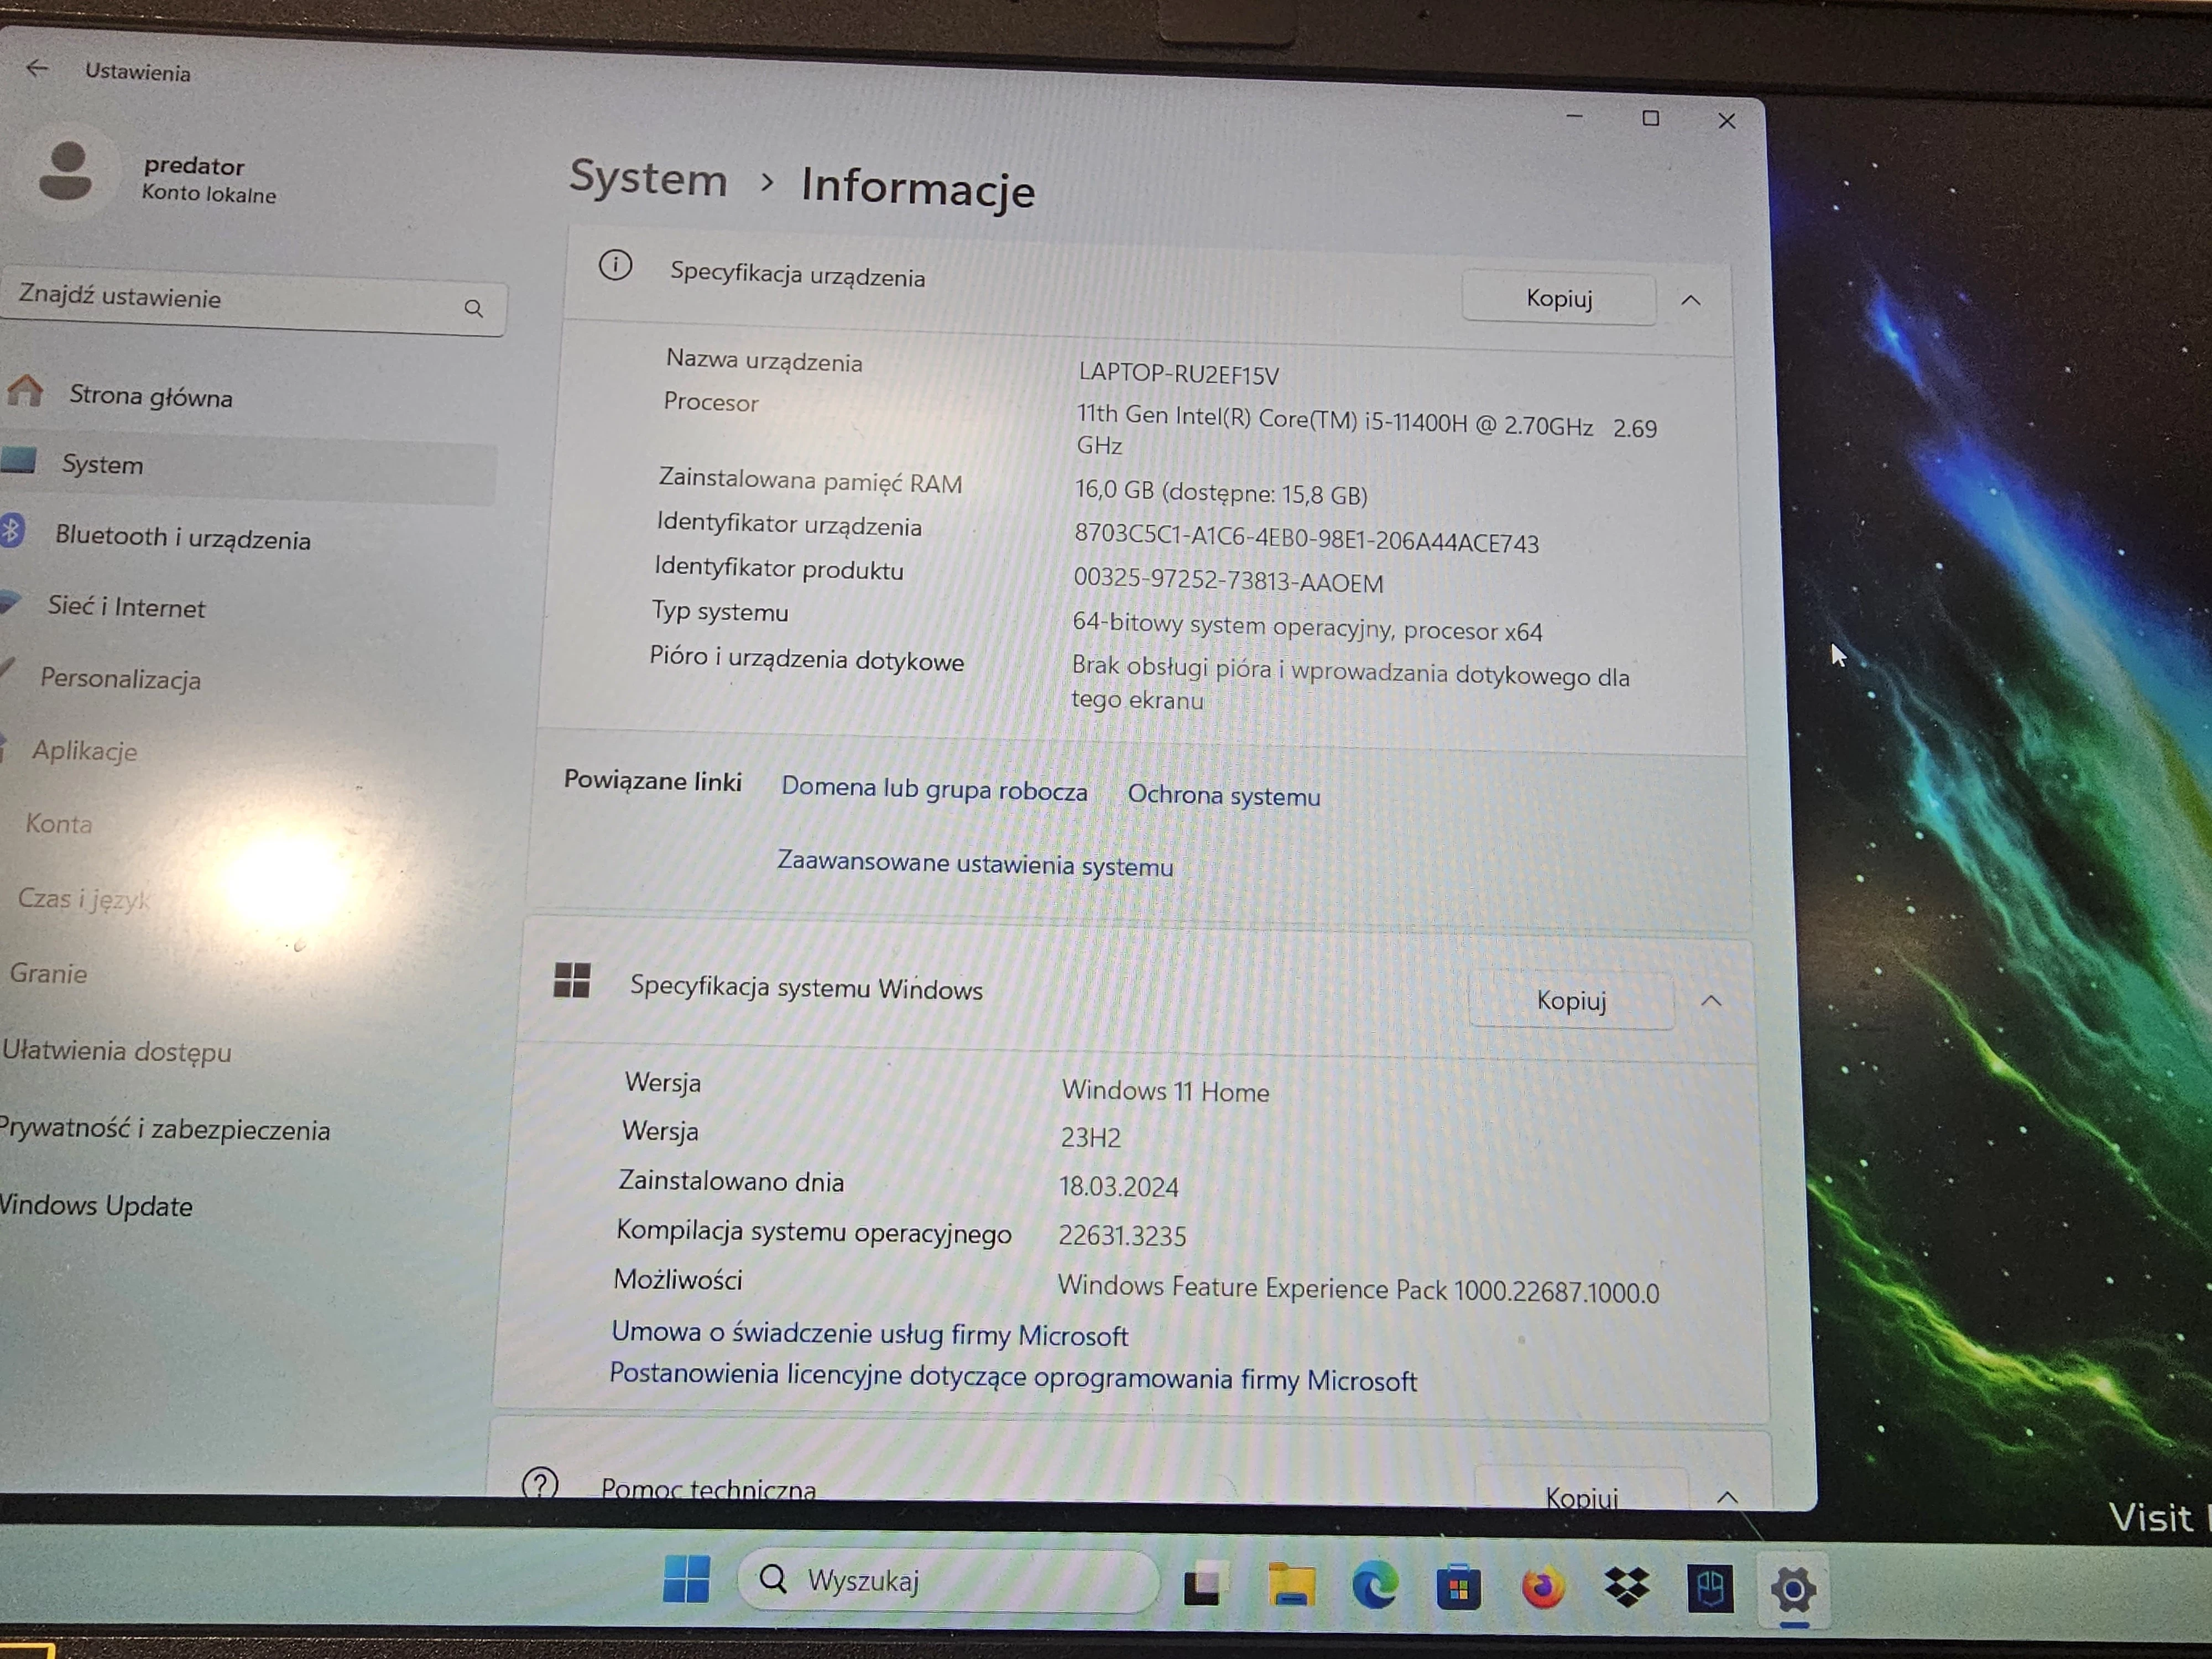
Task: Open the PredatorSense app in the taskbar
Action: pyautogui.click(x=1709, y=1589)
